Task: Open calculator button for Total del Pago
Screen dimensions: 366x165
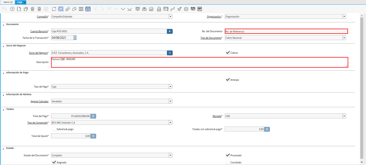Action: pyautogui.click(x=93, y=116)
